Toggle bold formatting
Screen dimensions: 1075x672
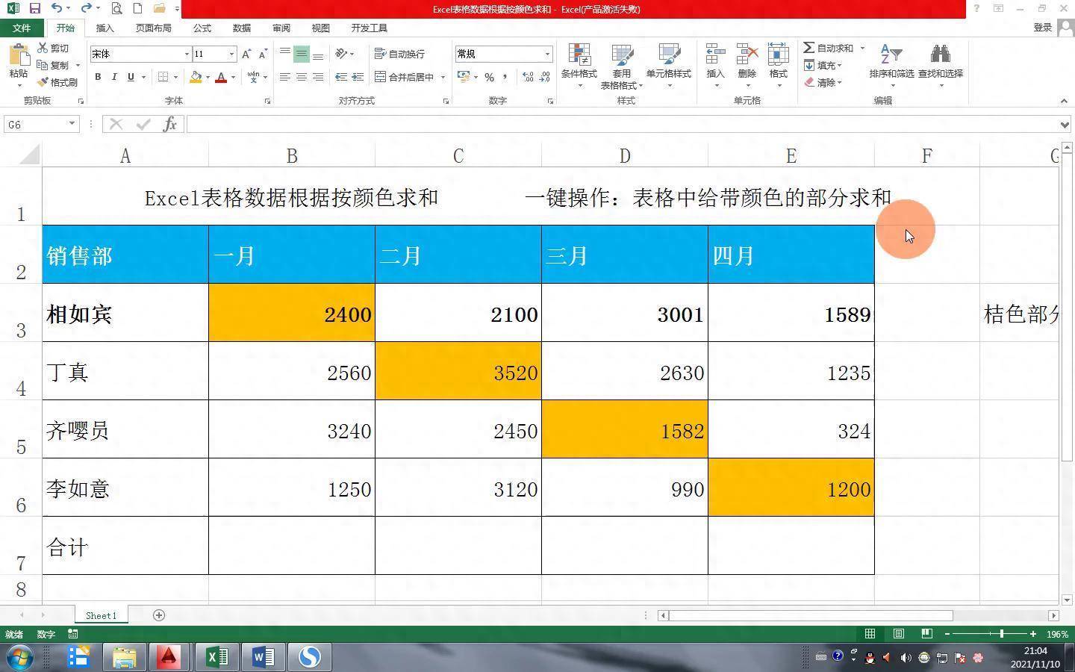click(98, 77)
